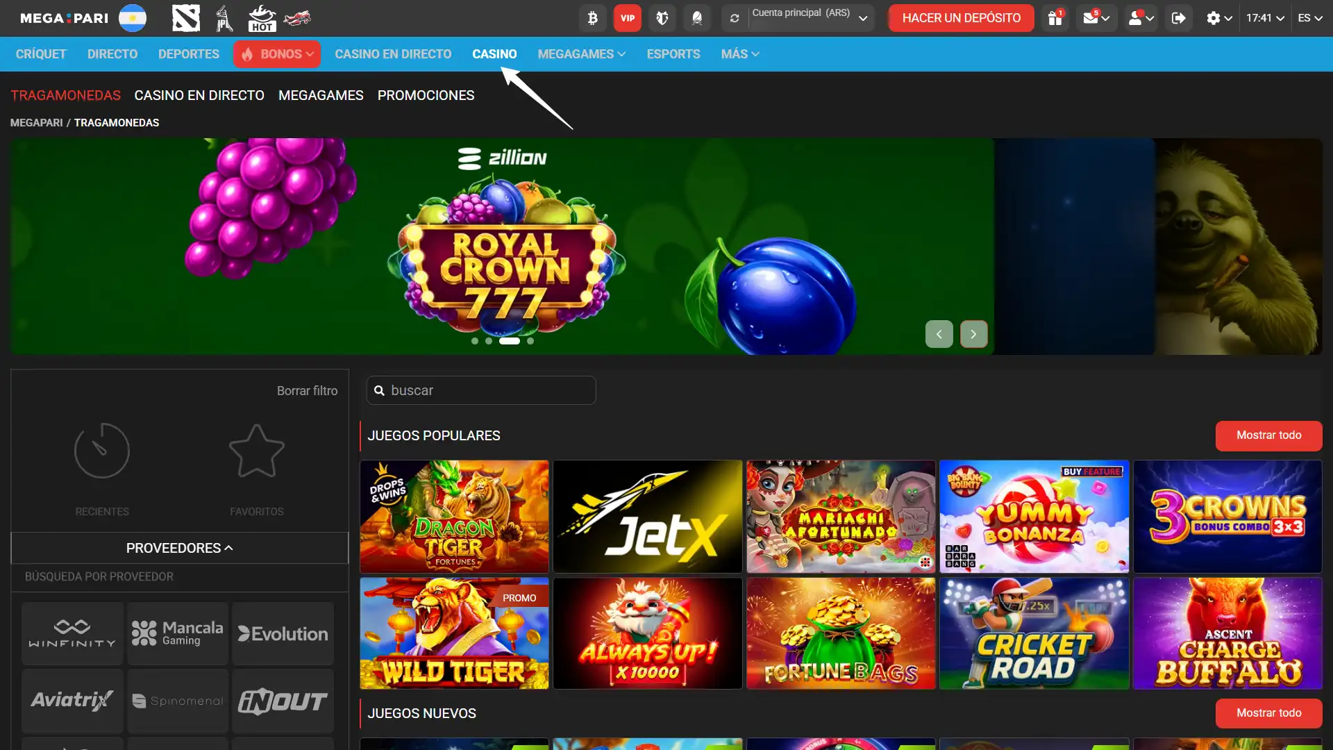Viewport: 1333px width, 750px height.
Task: Open the ES language dropdown
Action: (1310, 18)
